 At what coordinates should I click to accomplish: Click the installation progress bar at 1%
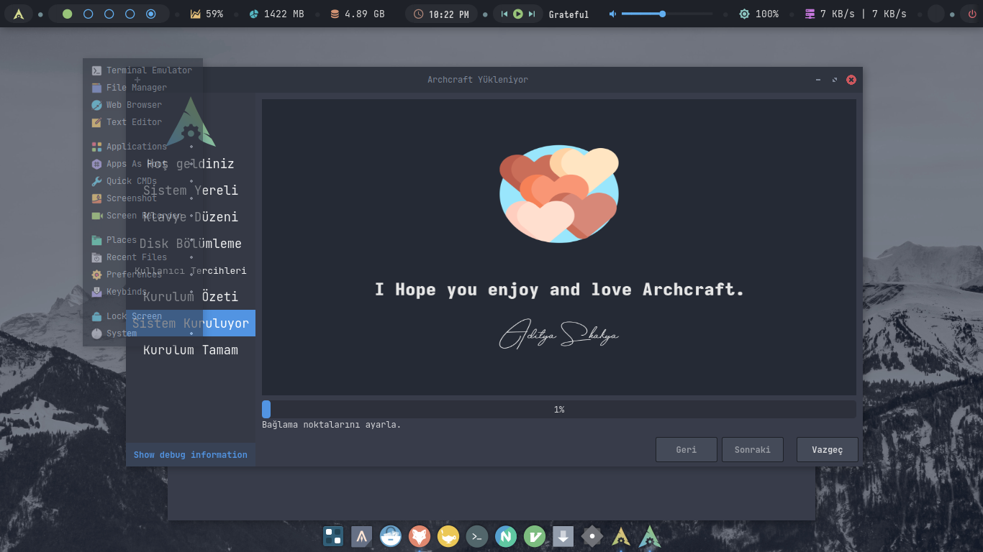point(559,410)
